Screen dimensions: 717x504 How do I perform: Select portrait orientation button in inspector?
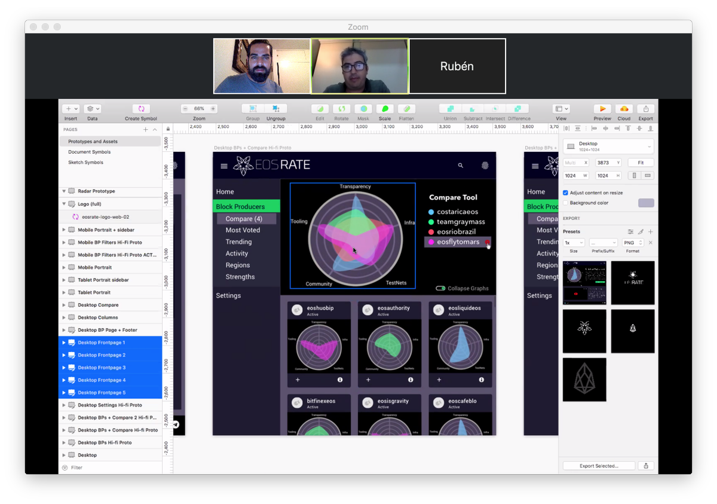pos(635,176)
